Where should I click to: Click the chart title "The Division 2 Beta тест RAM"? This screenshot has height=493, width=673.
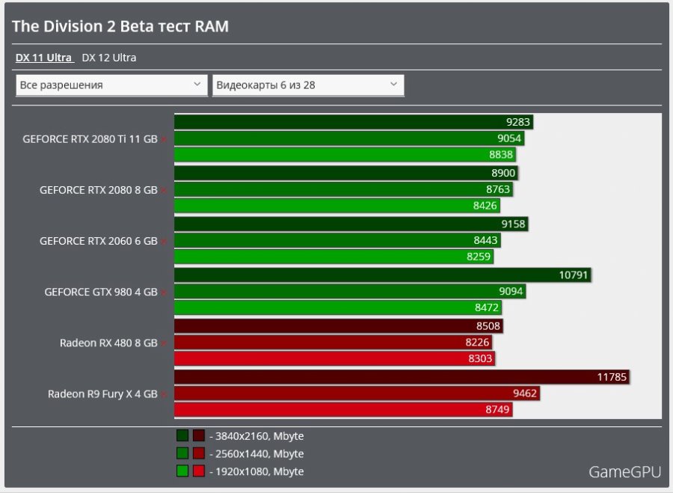point(120,25)
